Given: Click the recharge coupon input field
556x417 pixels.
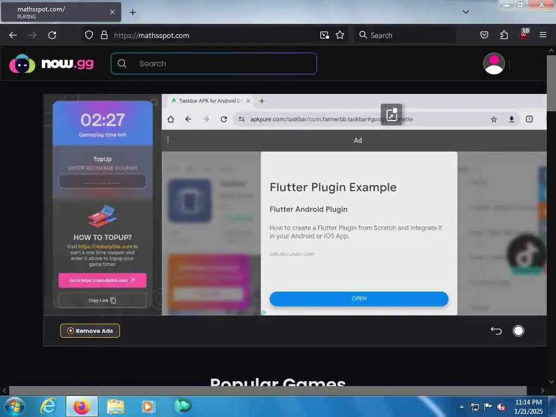Looking at the screenshot, I should [x=103, y=181].
